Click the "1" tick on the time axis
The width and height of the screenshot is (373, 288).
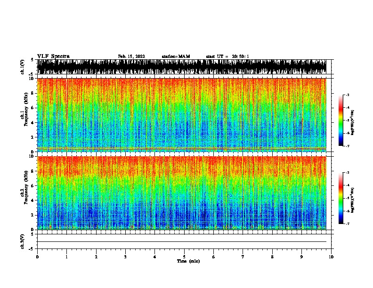66,257
